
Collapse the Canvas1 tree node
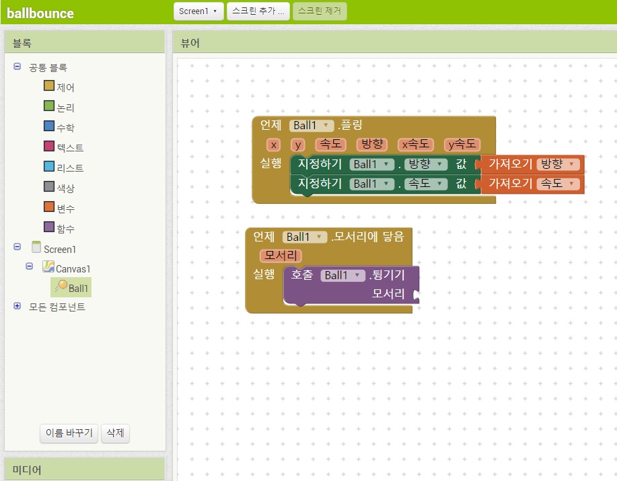(x=30, y=266)
